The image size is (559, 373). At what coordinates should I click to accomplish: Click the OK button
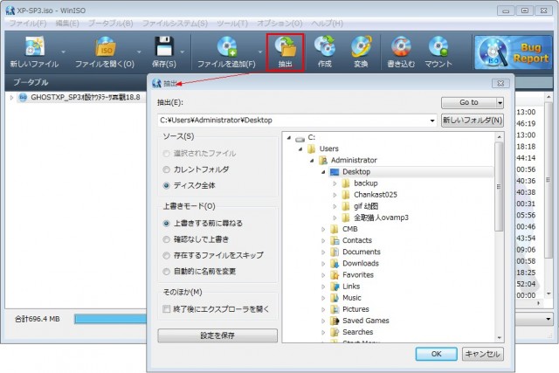437,354
